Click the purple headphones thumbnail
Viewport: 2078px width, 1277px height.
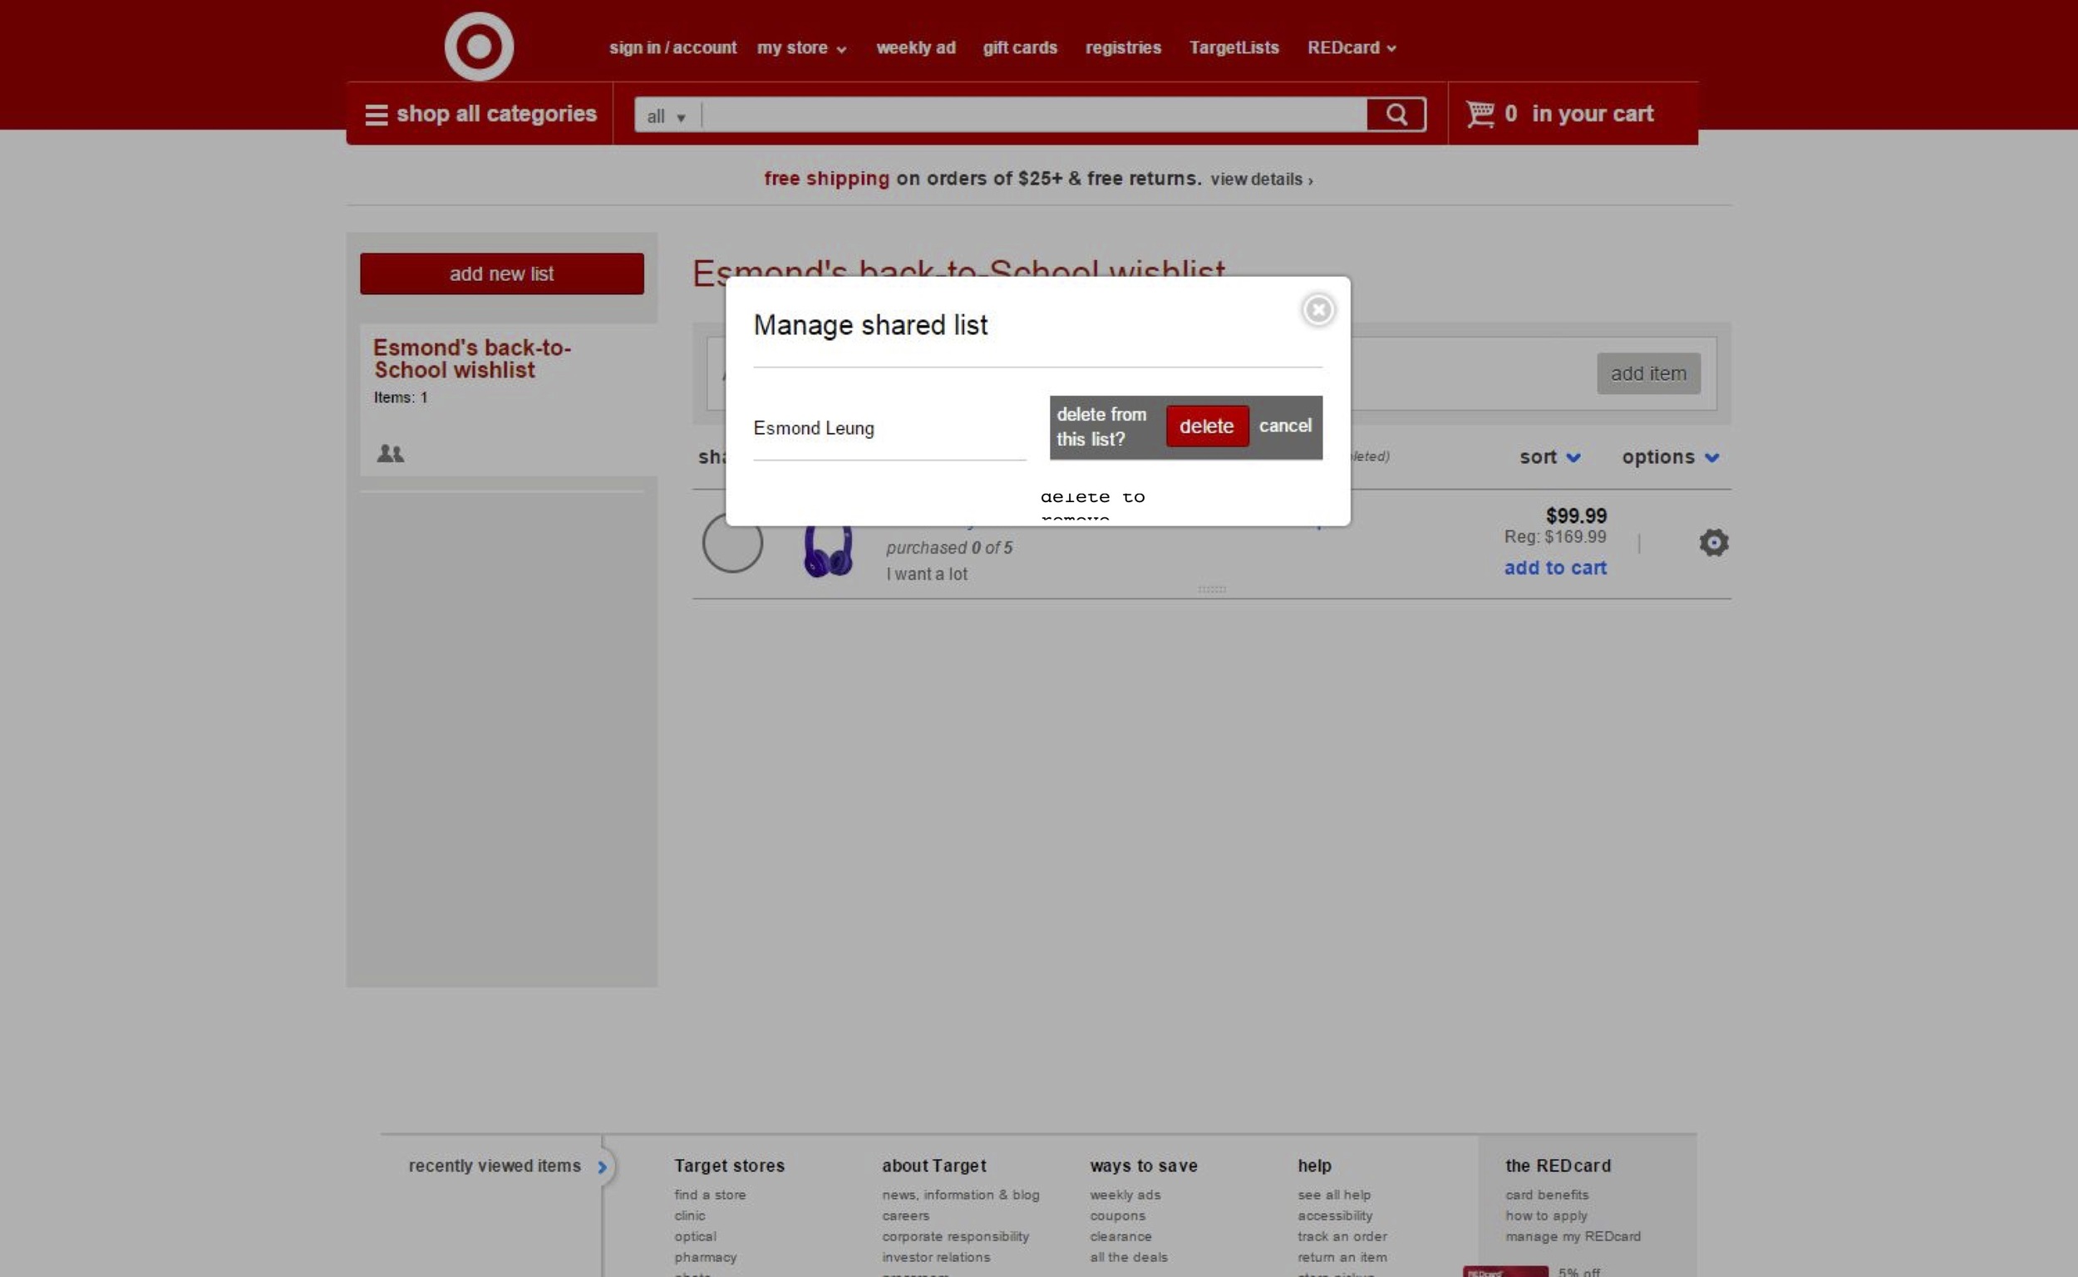(828, 550)
